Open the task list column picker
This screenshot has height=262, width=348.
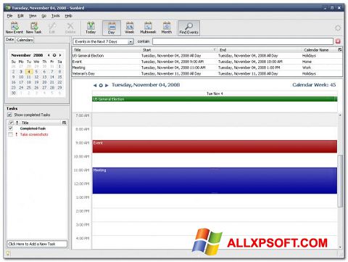point(64,123)
